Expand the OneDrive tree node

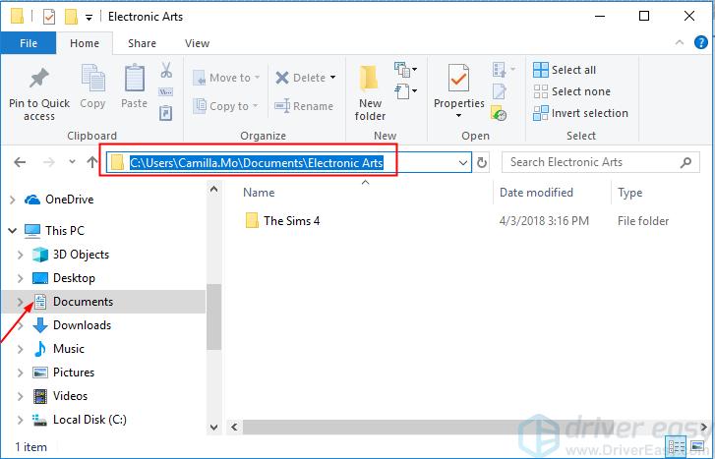(x=13, y=200)
